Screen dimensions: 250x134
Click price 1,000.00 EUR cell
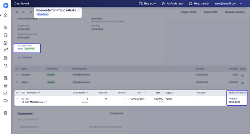137,99
